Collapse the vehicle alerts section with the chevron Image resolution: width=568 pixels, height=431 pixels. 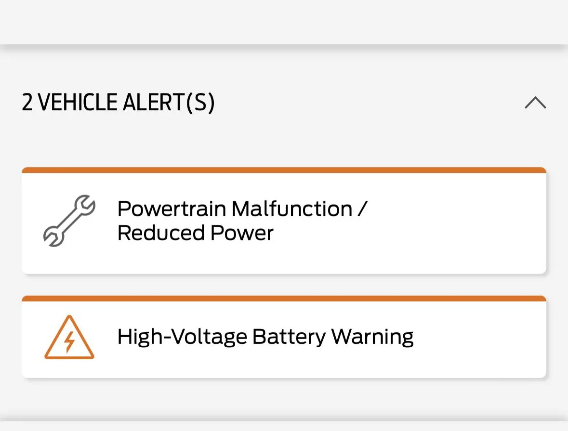click(x=535, y=103)
